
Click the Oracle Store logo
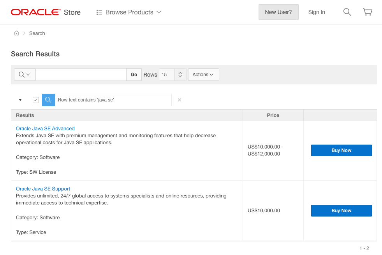(46, 12)
